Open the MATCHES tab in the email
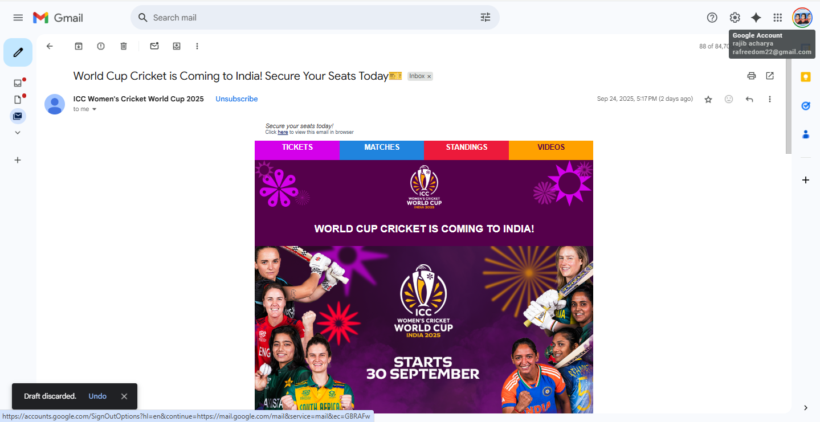Image resolution: width=820 pixels, height=422 pixels. point(382,148)
